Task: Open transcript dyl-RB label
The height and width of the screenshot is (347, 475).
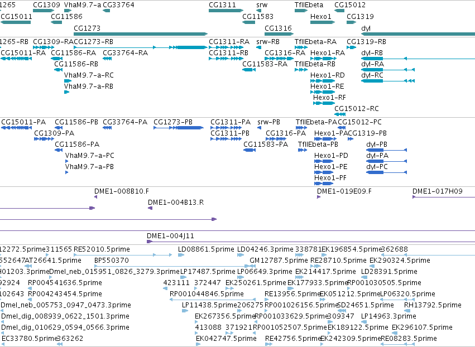Action: (x=372, y=52)
